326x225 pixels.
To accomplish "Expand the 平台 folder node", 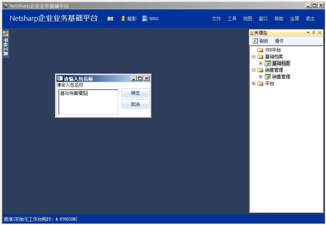I will (253, 84).
